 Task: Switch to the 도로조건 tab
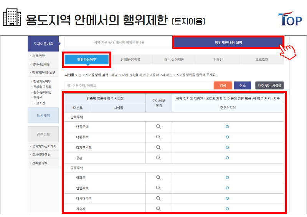(262, 60)
